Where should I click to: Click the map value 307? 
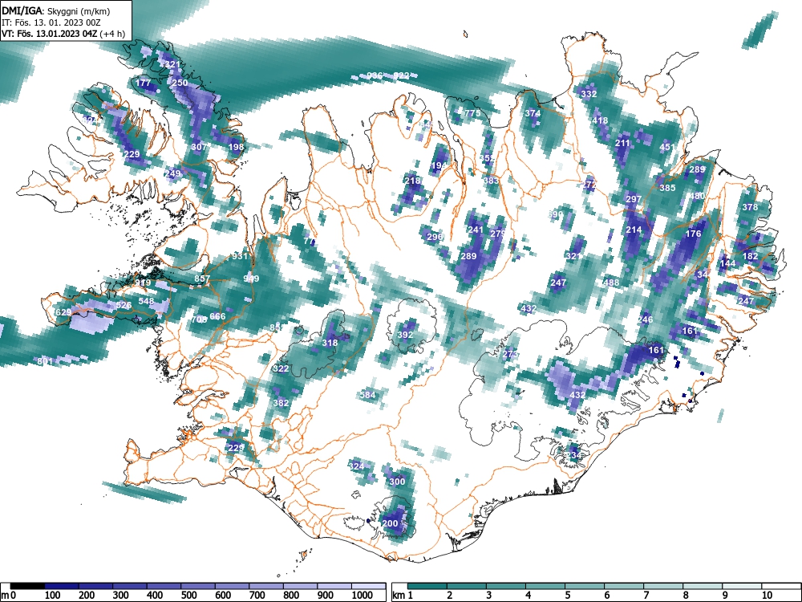(198, 147)
